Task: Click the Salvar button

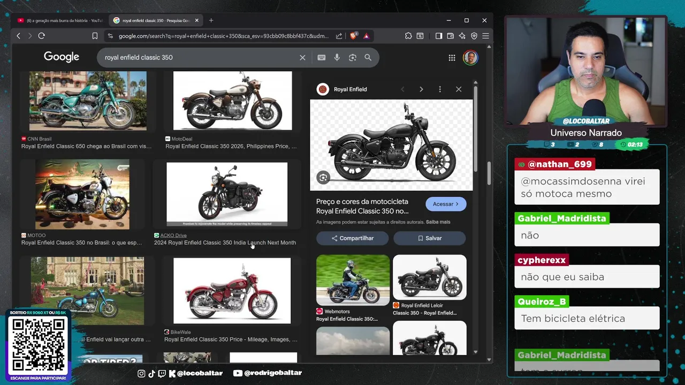Action: pyautogui.click(x=430, y=238)
